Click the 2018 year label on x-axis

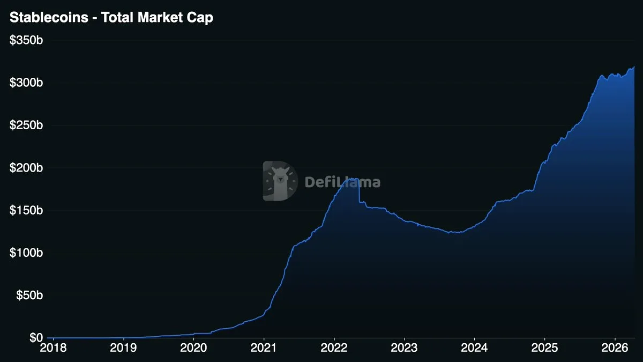click(54, 349)
